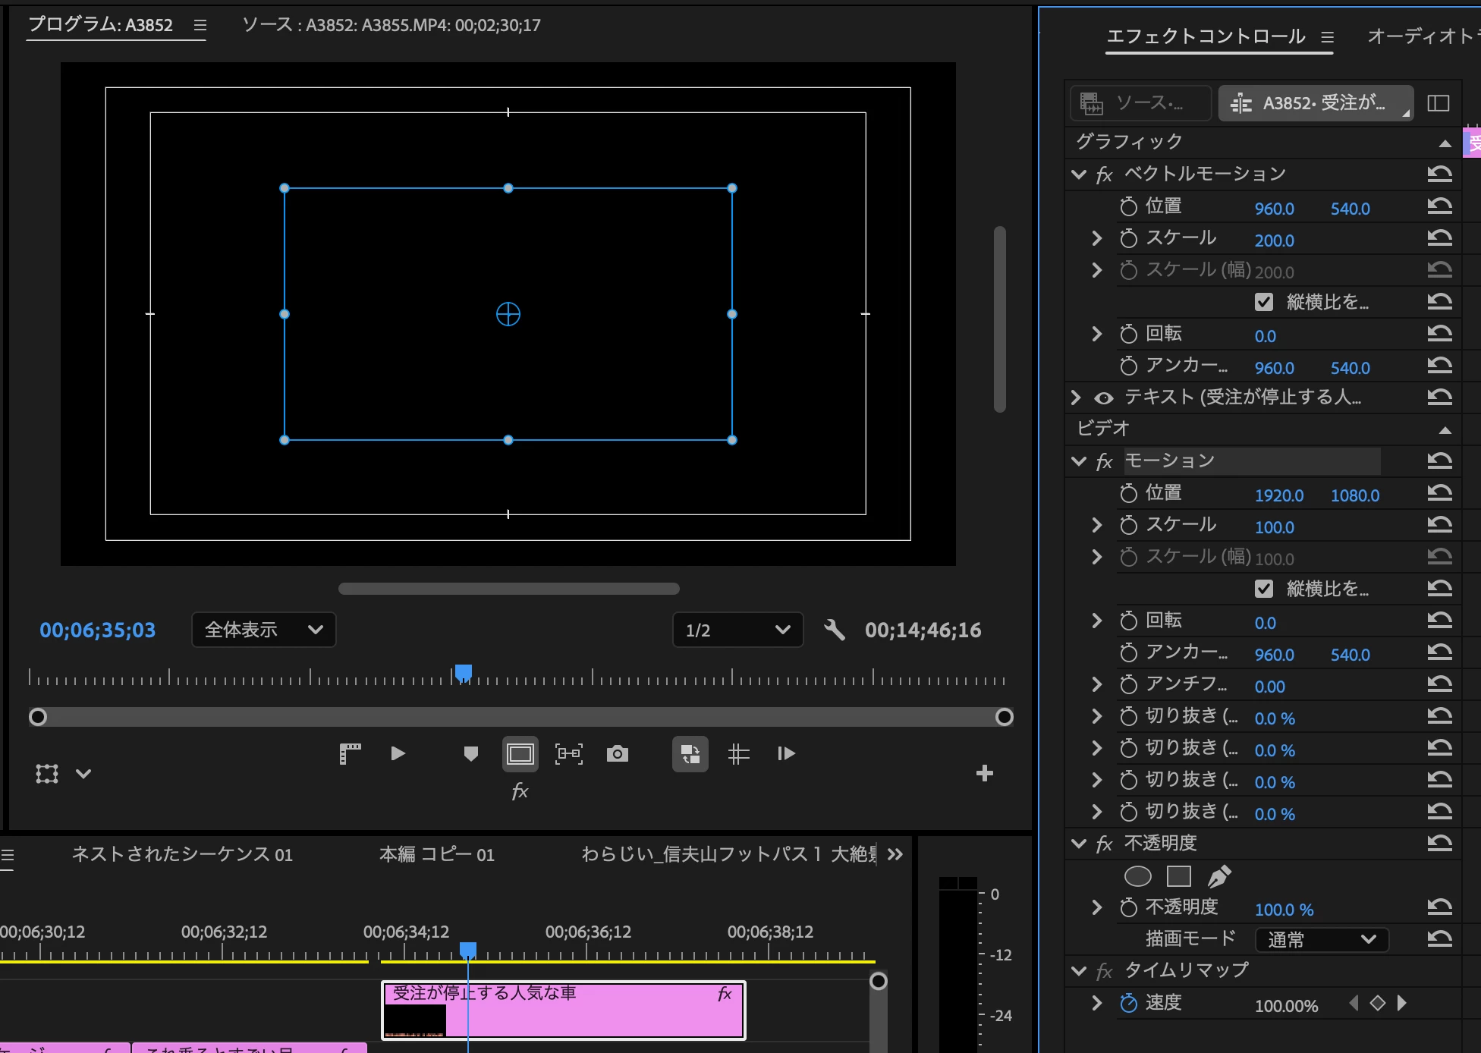Open the button editor plus icon
Screen dimensions: 1481x1053
tap(984, 773)
